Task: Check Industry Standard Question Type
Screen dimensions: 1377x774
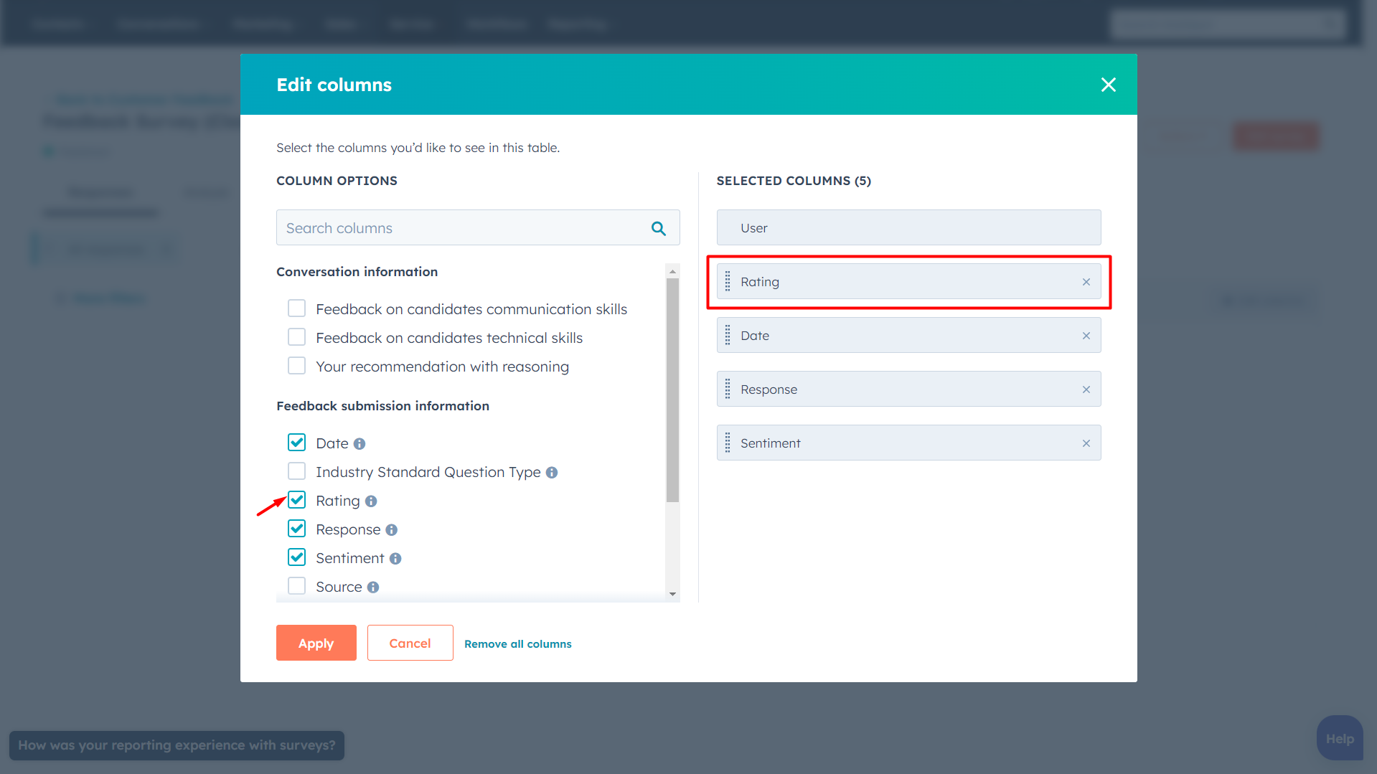Action: [296, 471]
